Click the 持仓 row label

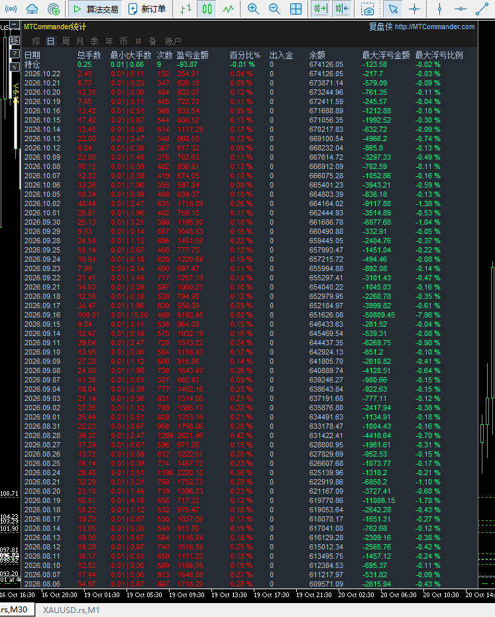pyautogui.click(x=32, y=64)
